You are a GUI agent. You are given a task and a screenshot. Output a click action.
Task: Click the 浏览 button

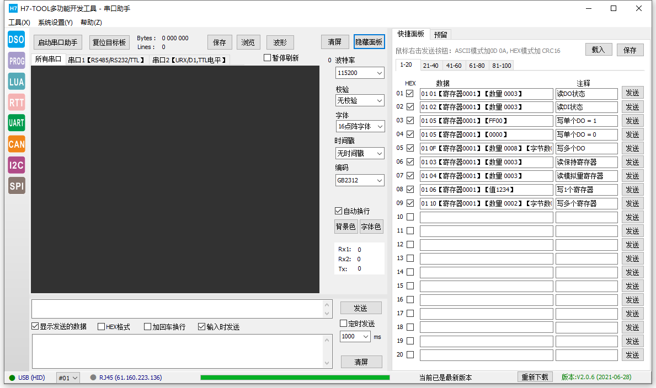(248, 42)
